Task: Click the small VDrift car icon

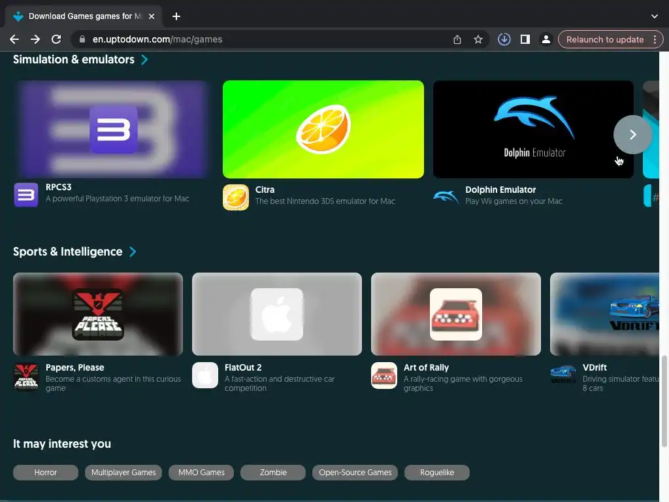Action: click(563, 375)
